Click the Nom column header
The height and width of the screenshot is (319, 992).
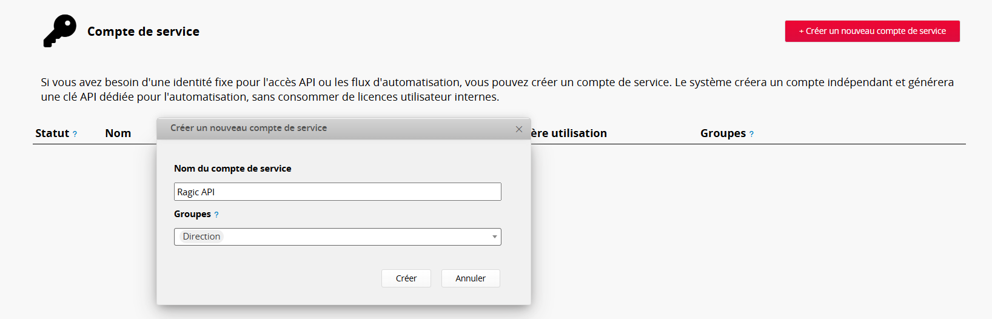pos(118,133)
